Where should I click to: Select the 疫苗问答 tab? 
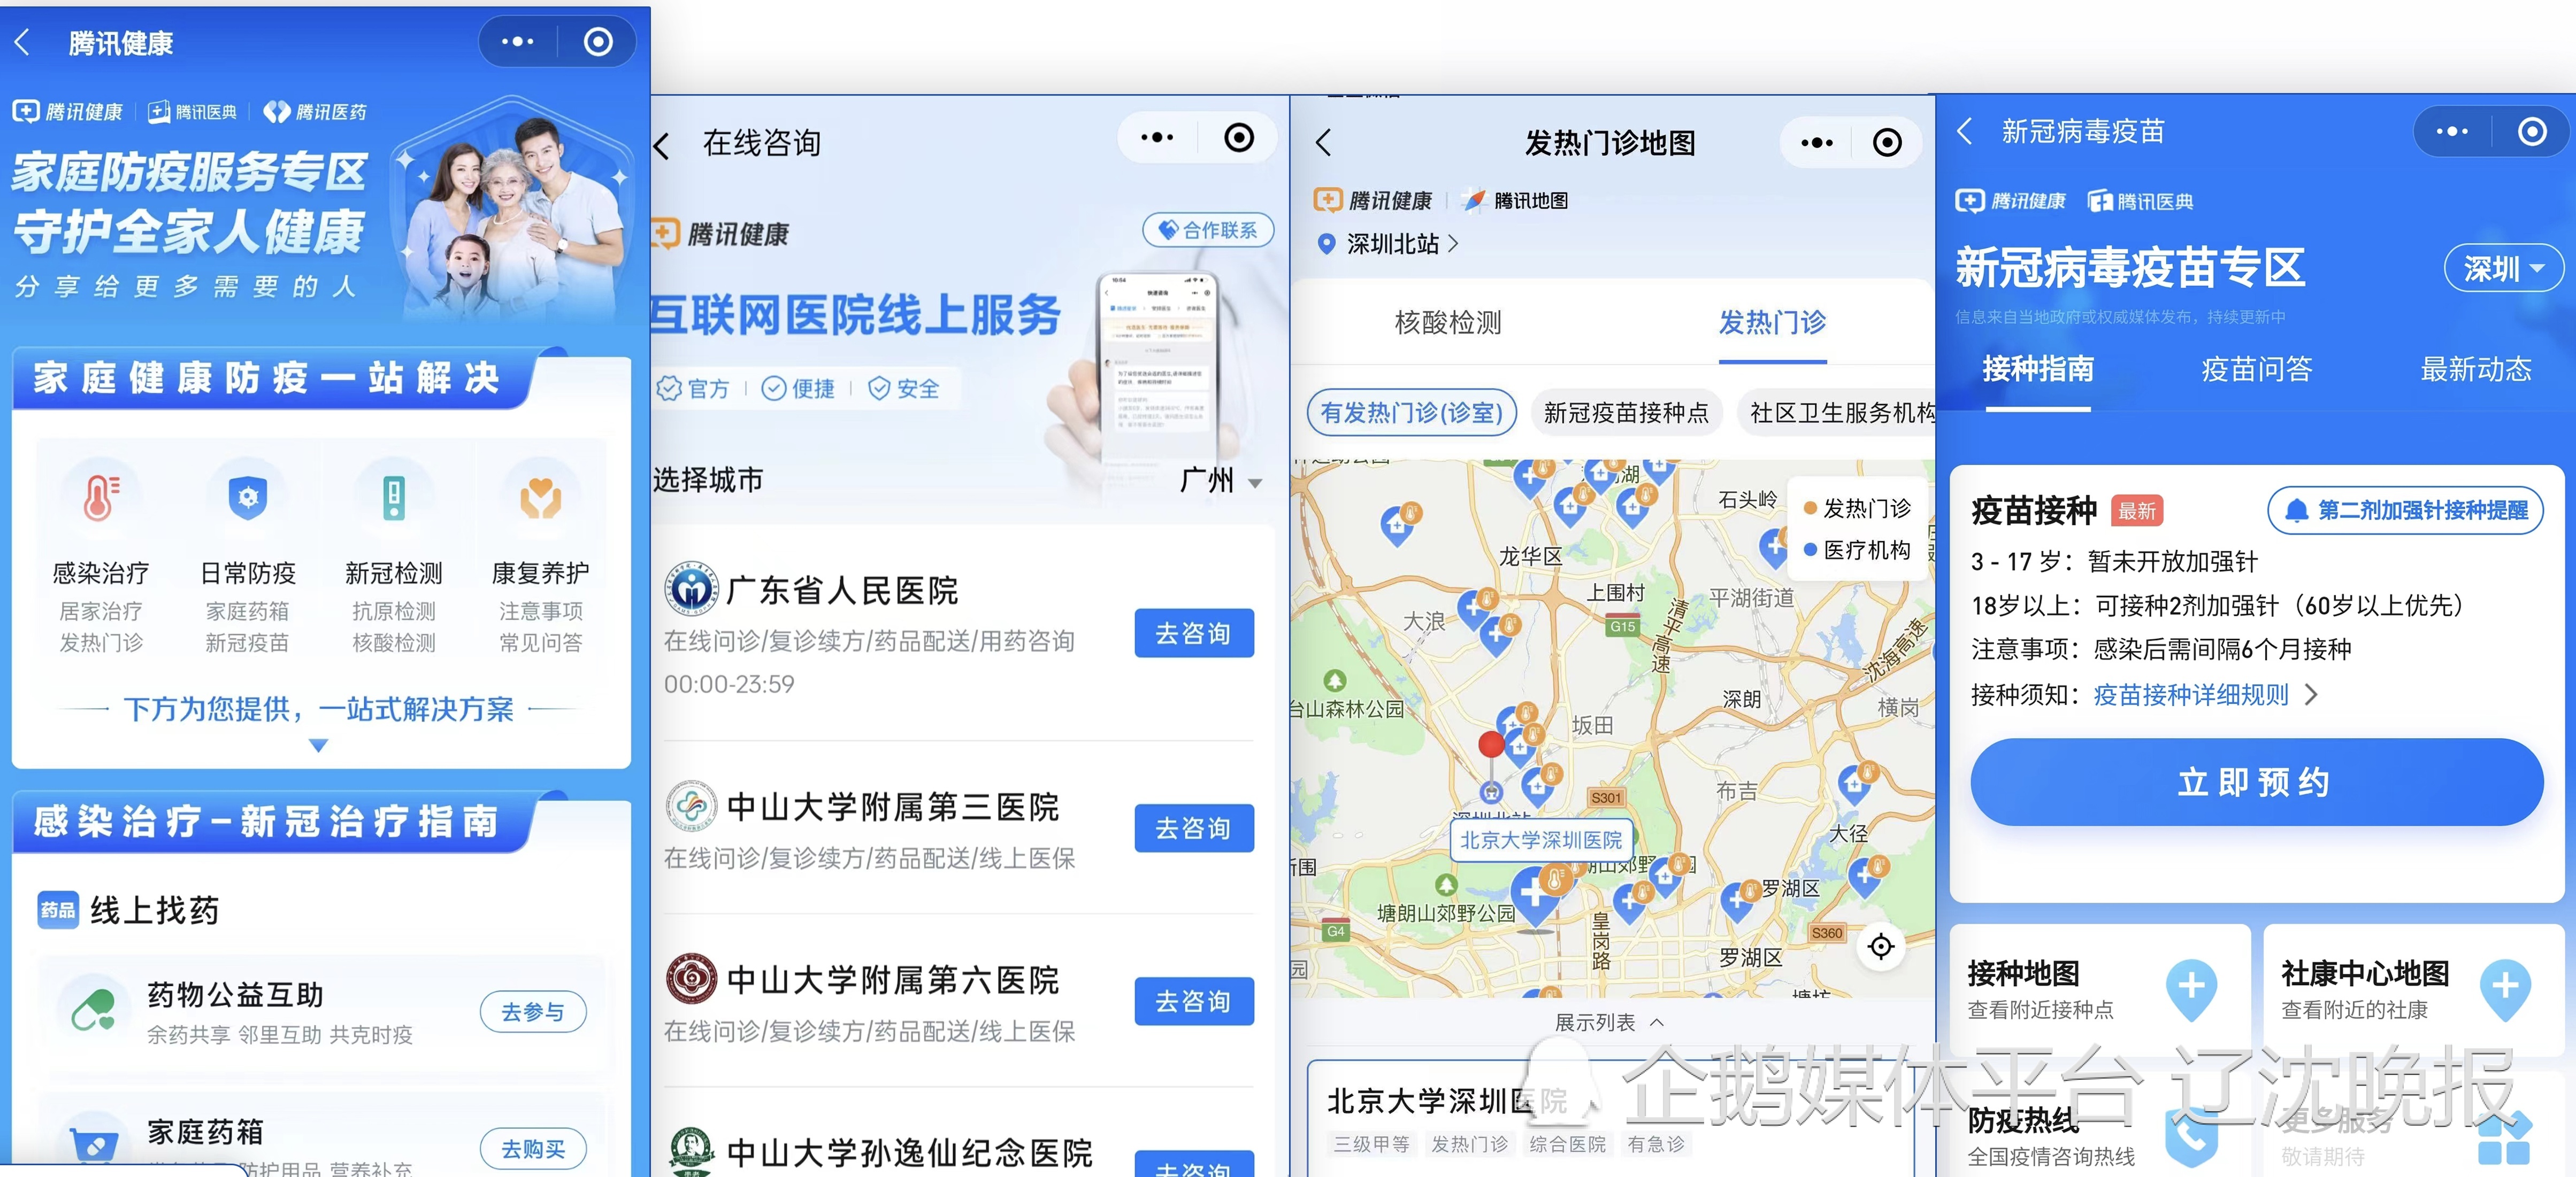[x=2256, y=369]
